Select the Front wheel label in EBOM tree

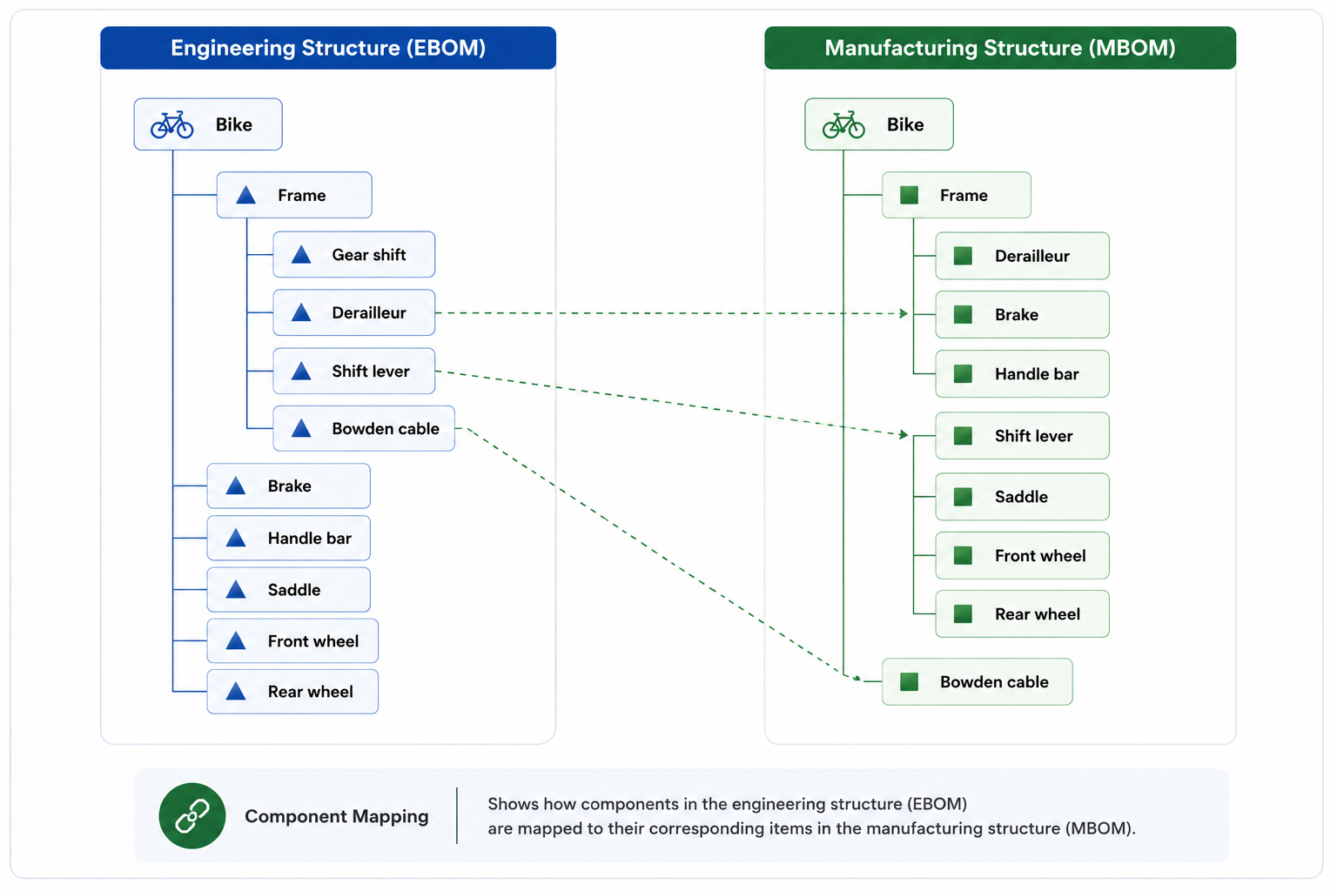[313, 640]
